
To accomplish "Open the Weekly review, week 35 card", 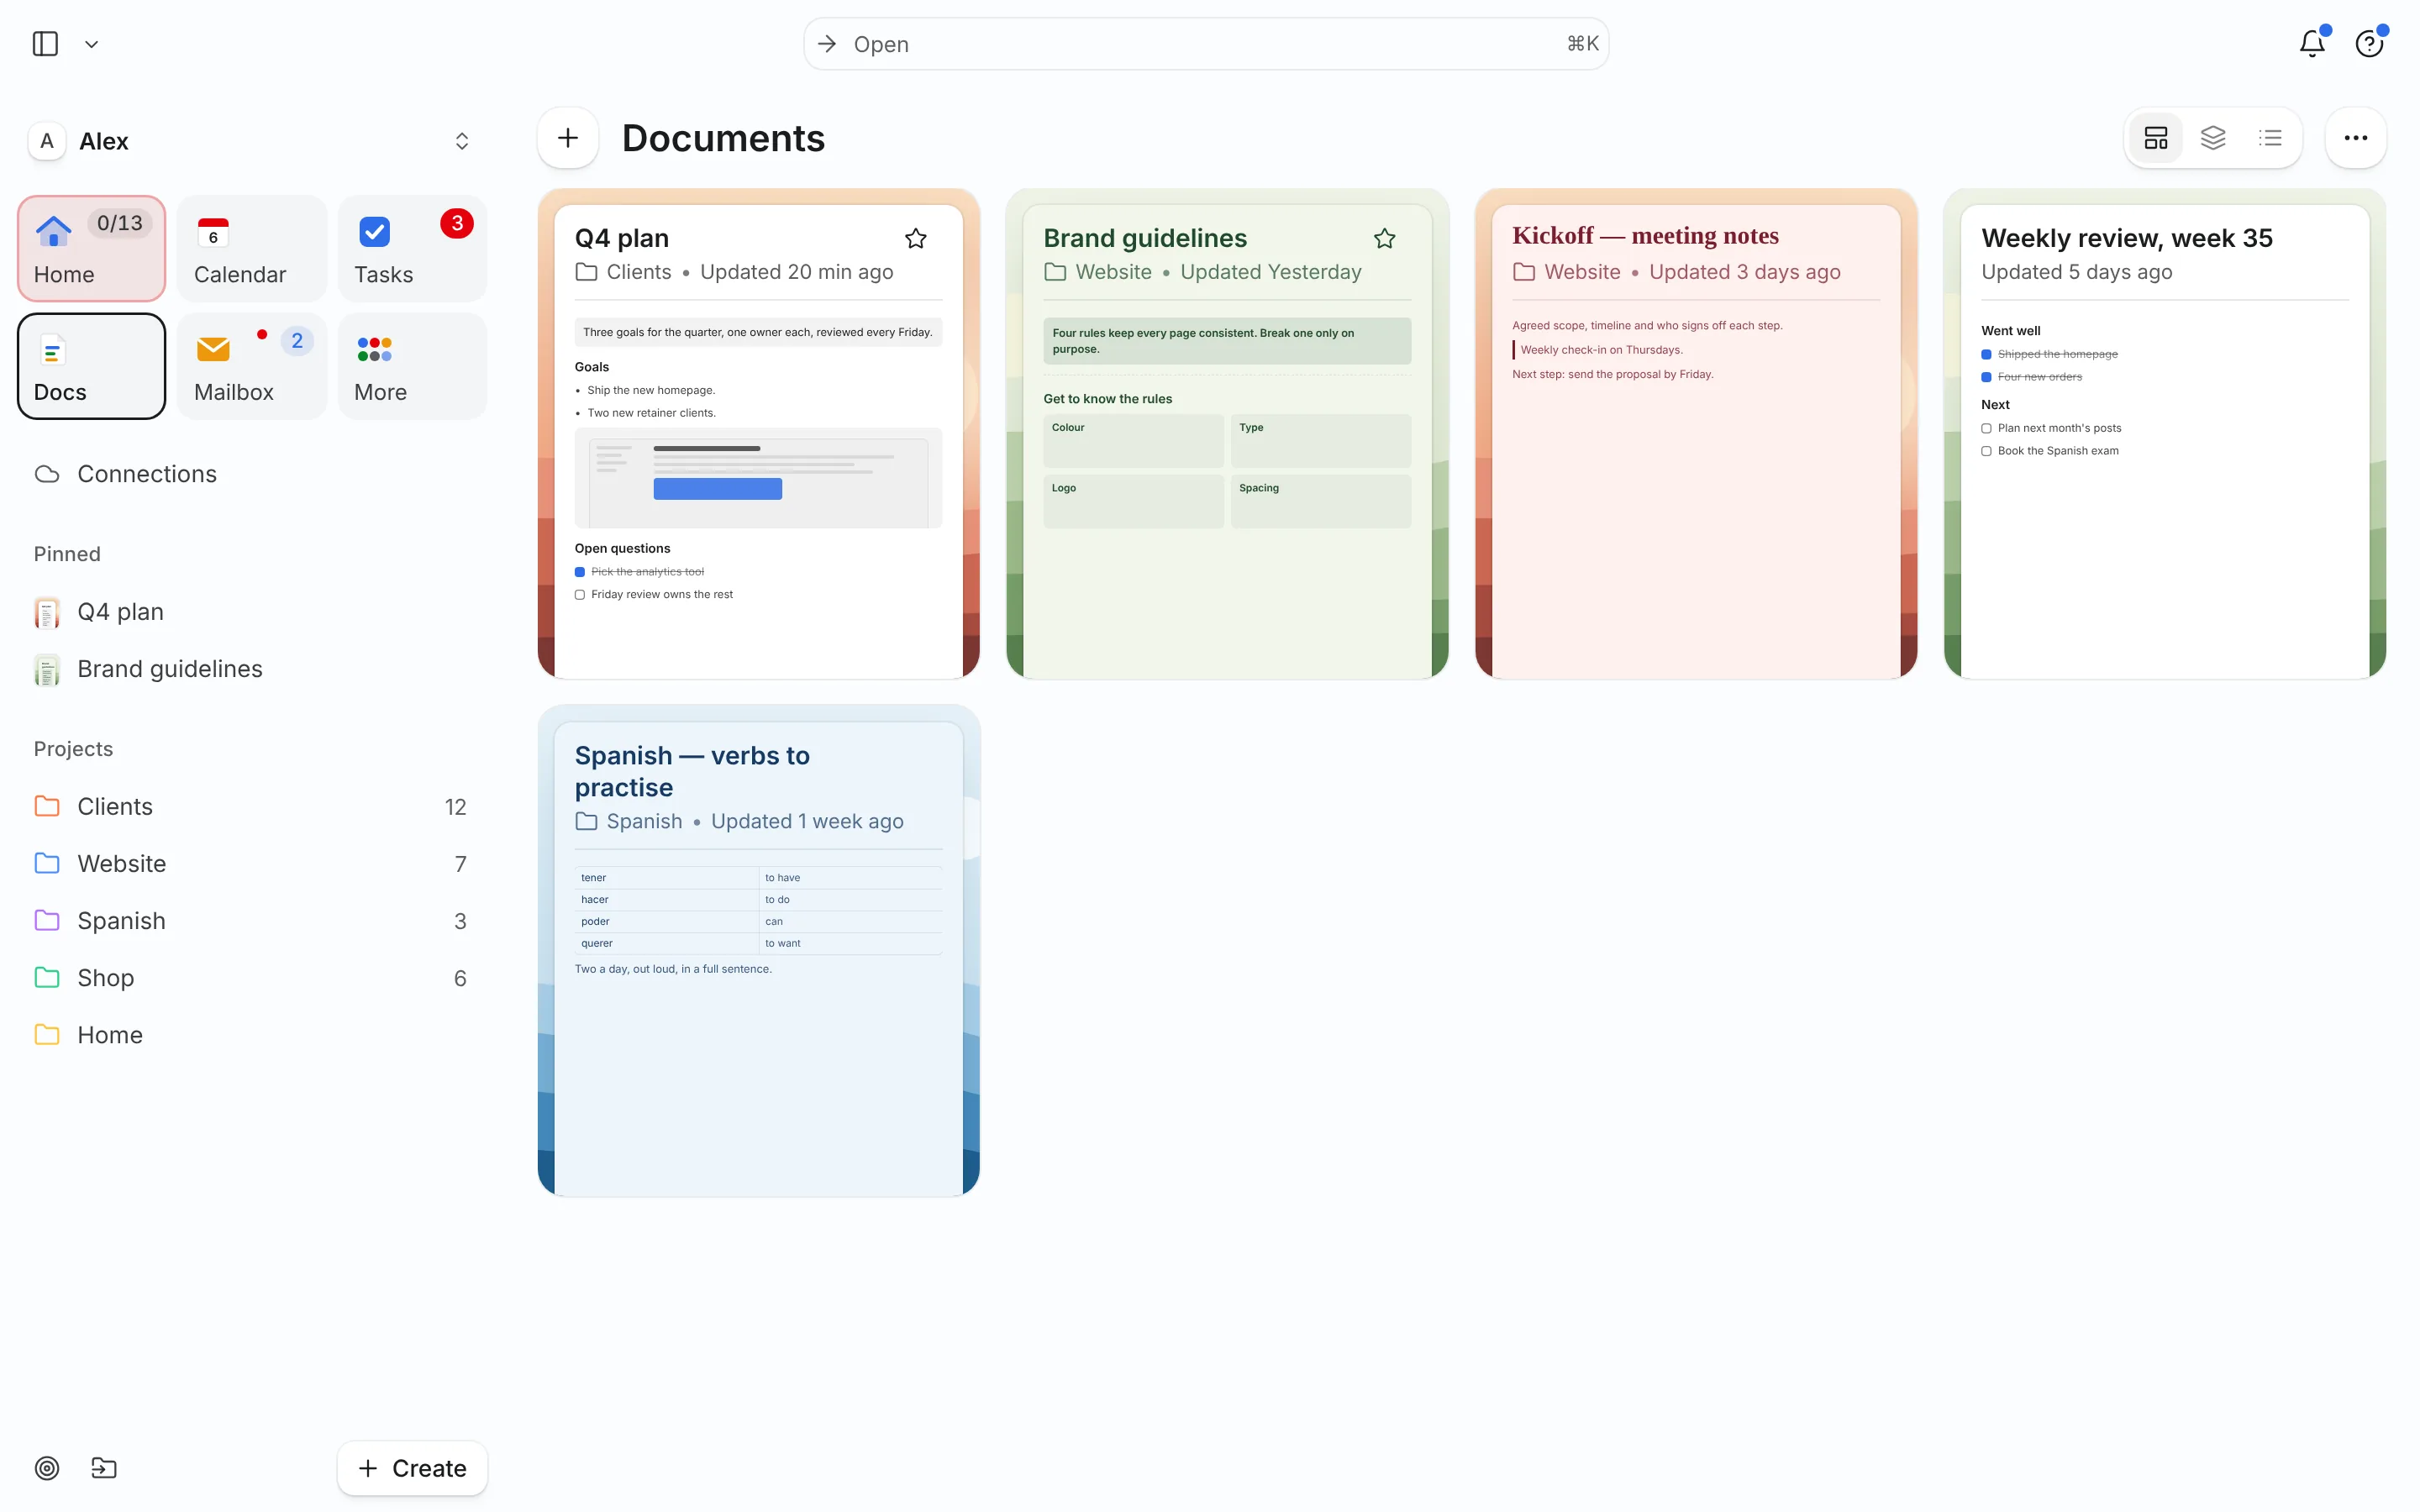I will [x=2165, y=434].
